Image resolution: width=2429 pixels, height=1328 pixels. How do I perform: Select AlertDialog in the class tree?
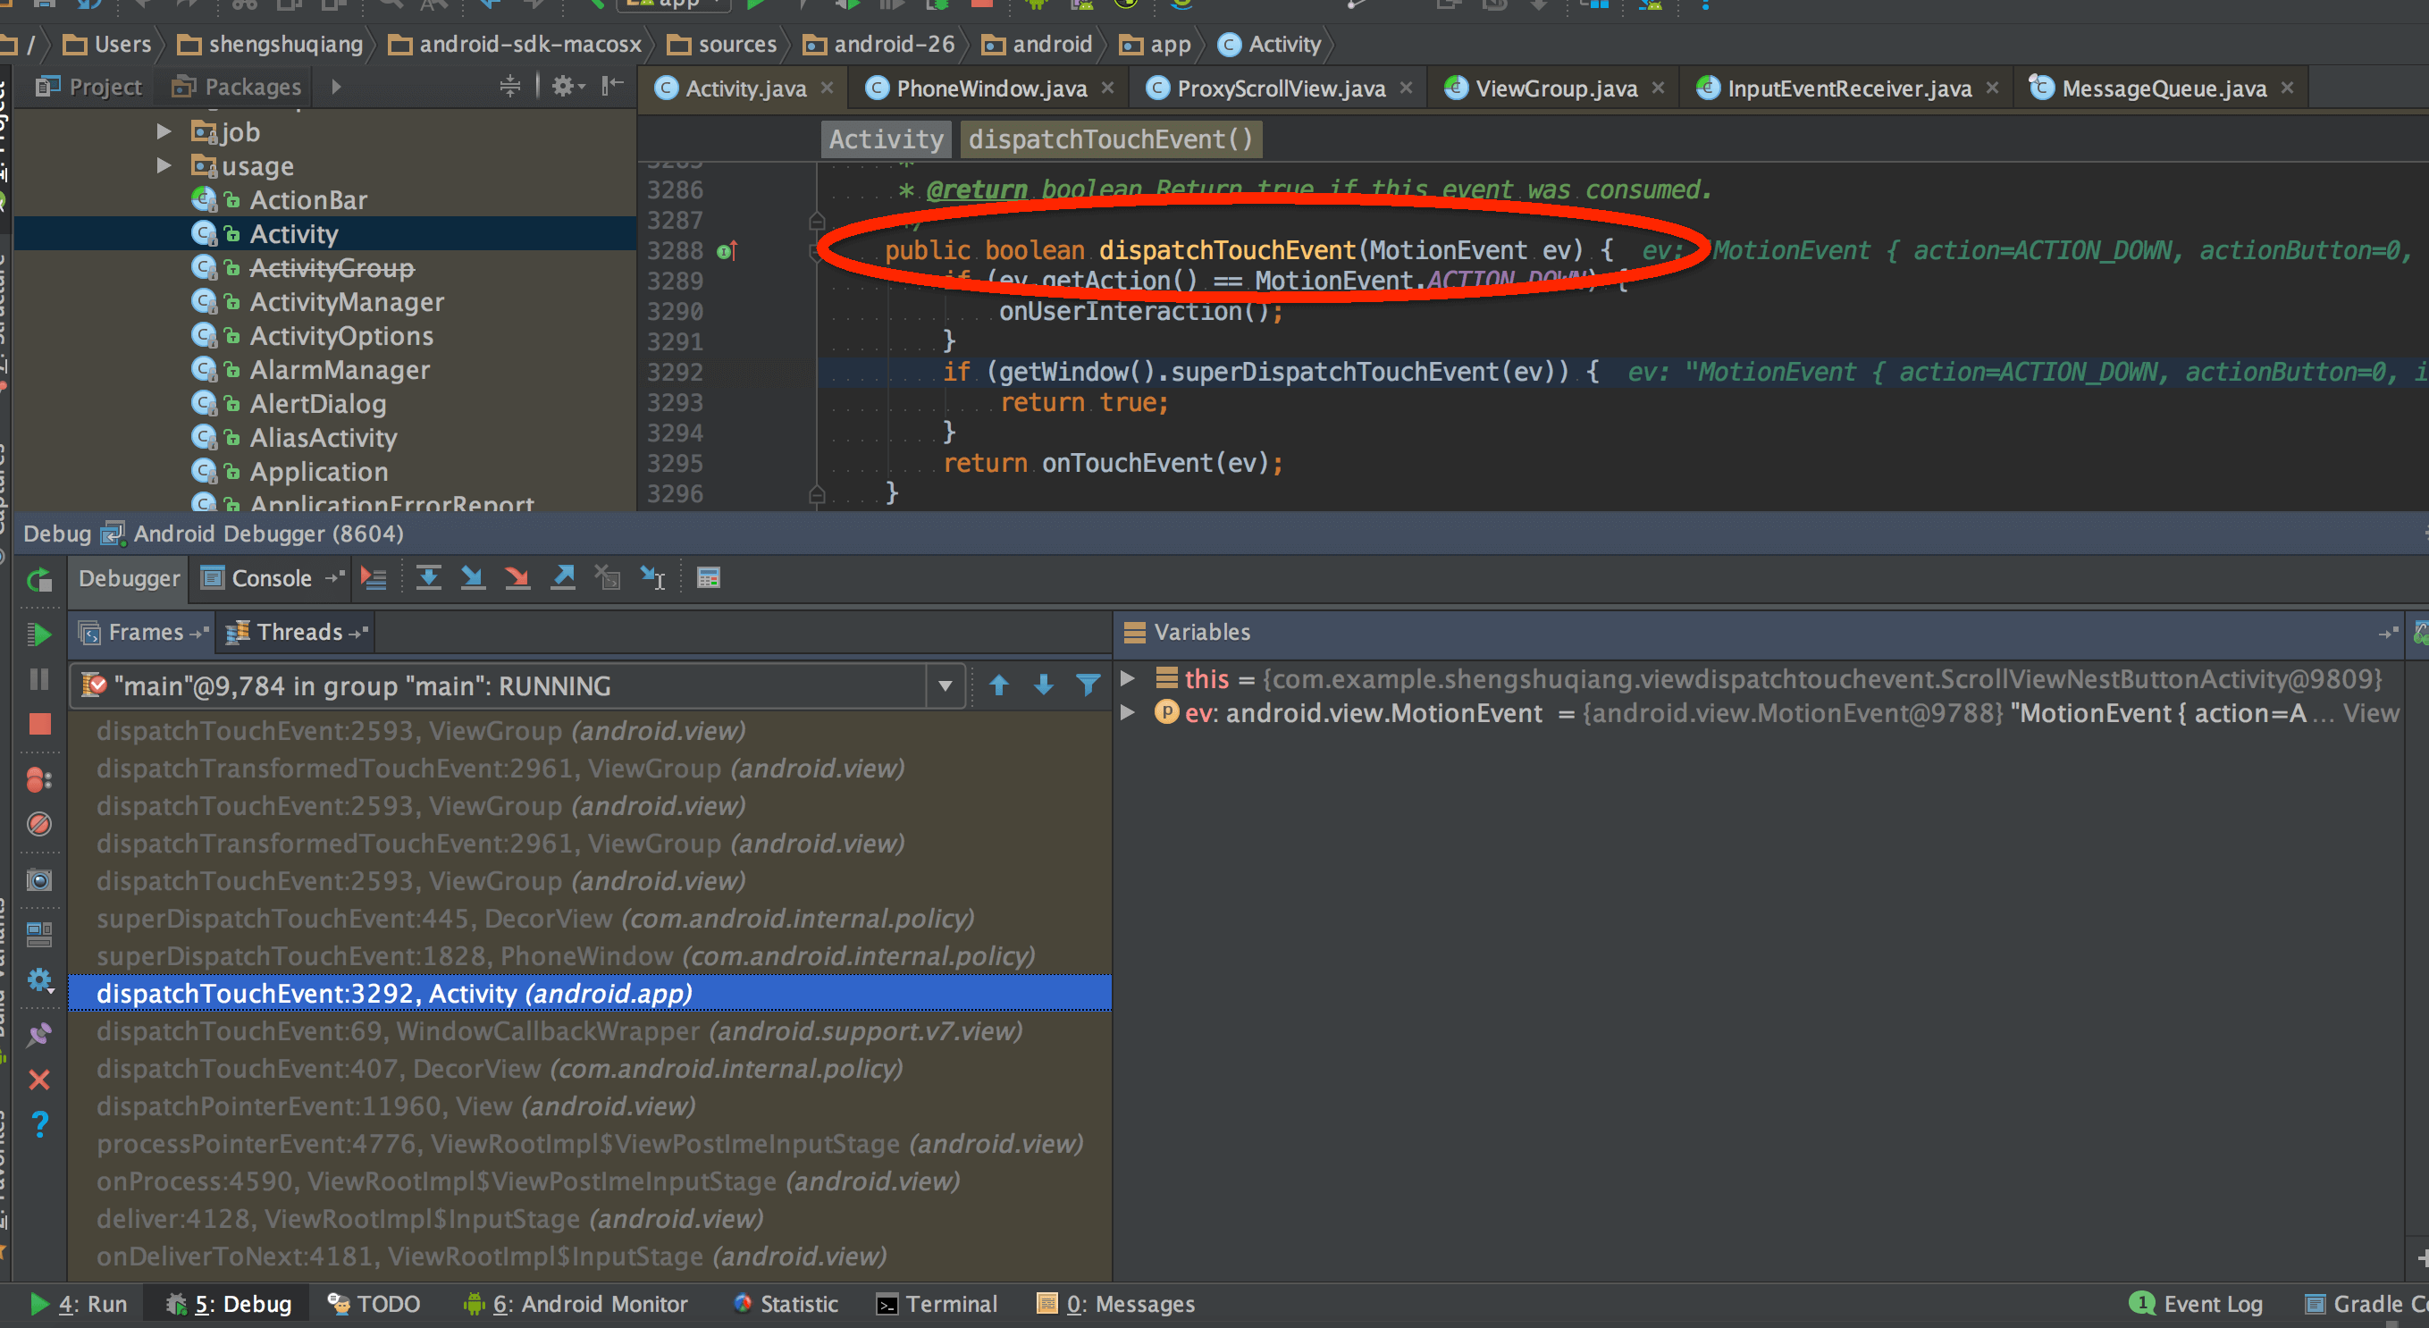tap(317, 404)
